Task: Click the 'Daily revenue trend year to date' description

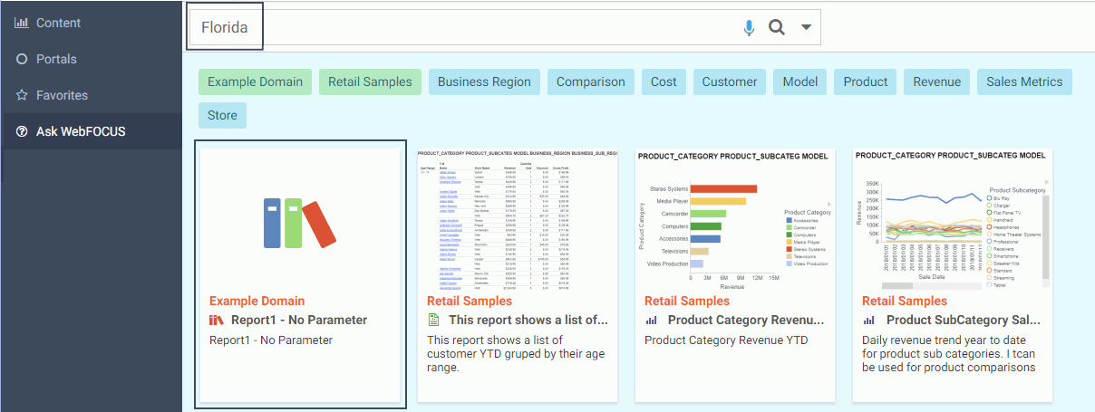Action: 949,354
